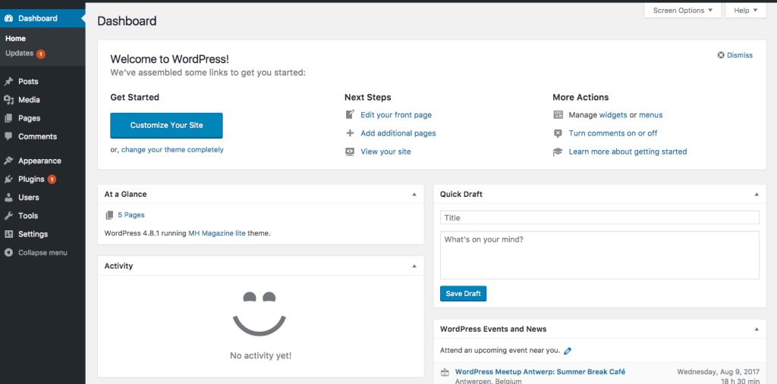Click the Settings sliders icon
The width and height of the screenshot is (777, 384).
[8, 234]
